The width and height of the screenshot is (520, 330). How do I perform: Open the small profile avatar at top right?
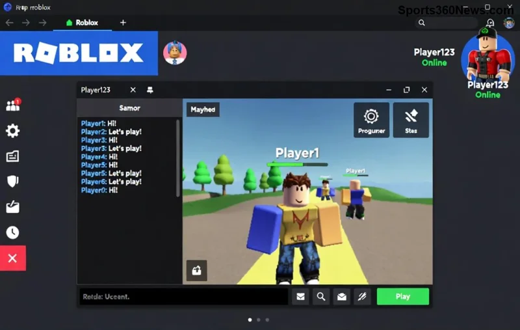[509, 23]
